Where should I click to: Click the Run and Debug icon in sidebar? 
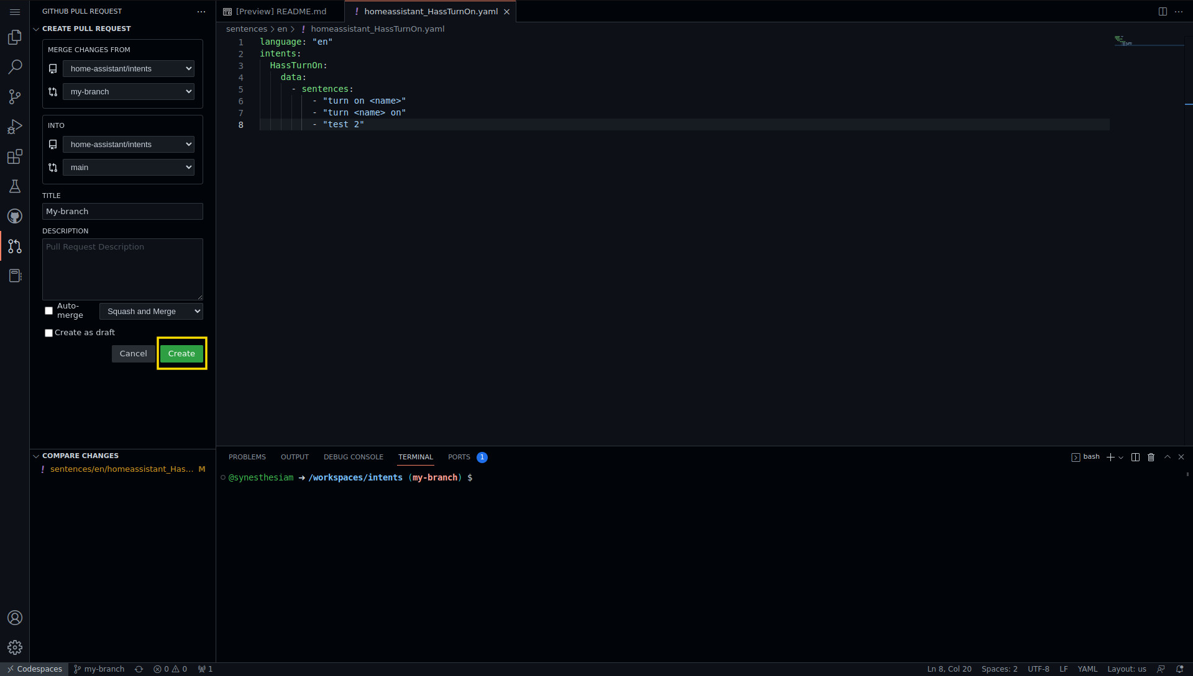click(15, 127)
